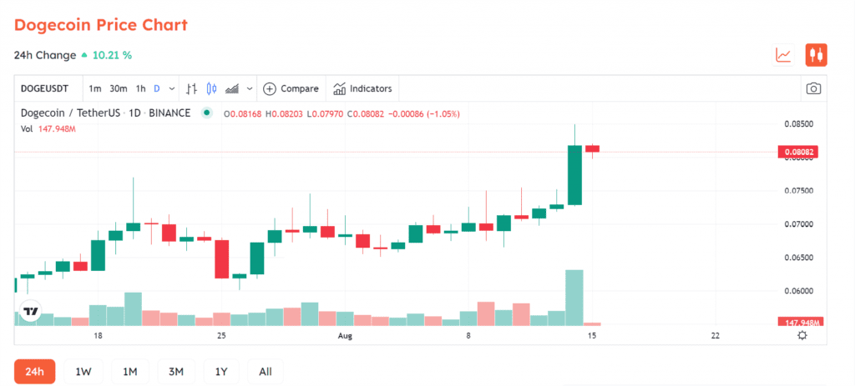Click the tall green candle before the 15 date label
Image resolution: width=855 pixels, height=386 pixels.
(574, 175)
